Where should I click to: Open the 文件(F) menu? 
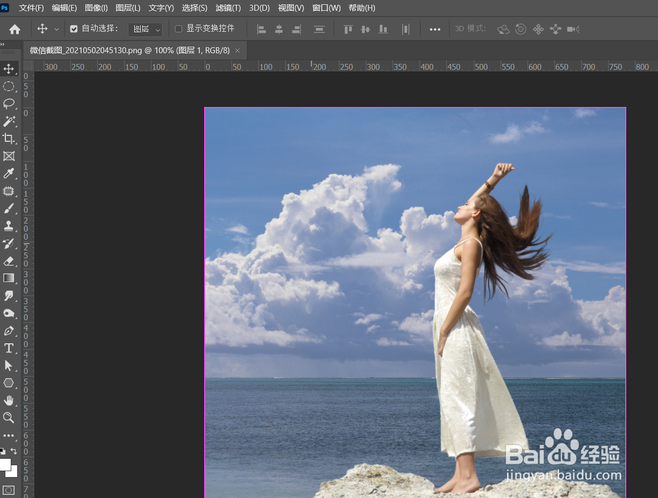click(x=31, y=8)
